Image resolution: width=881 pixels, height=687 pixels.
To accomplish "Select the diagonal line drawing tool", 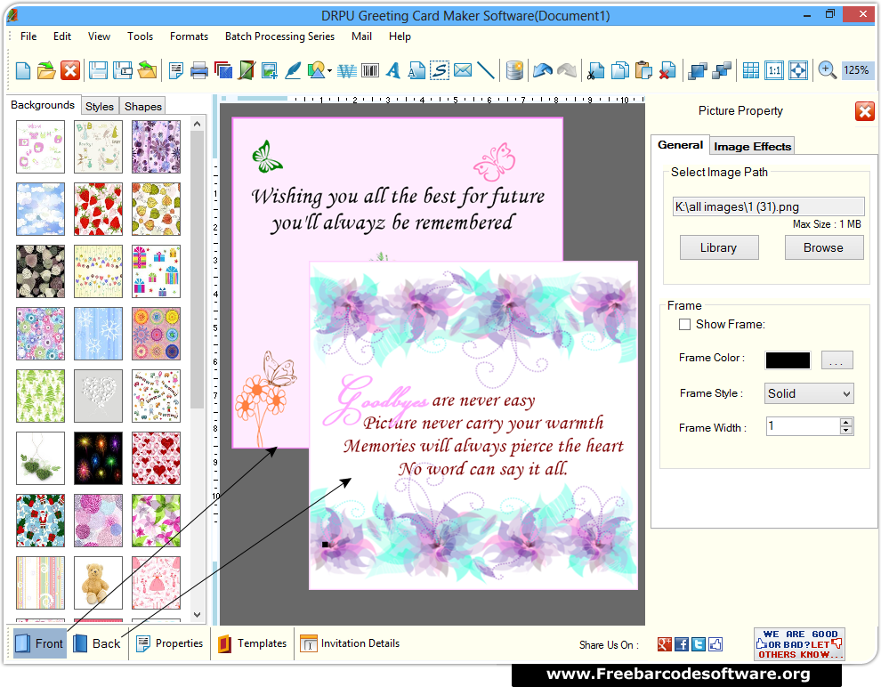I will 486,71.
